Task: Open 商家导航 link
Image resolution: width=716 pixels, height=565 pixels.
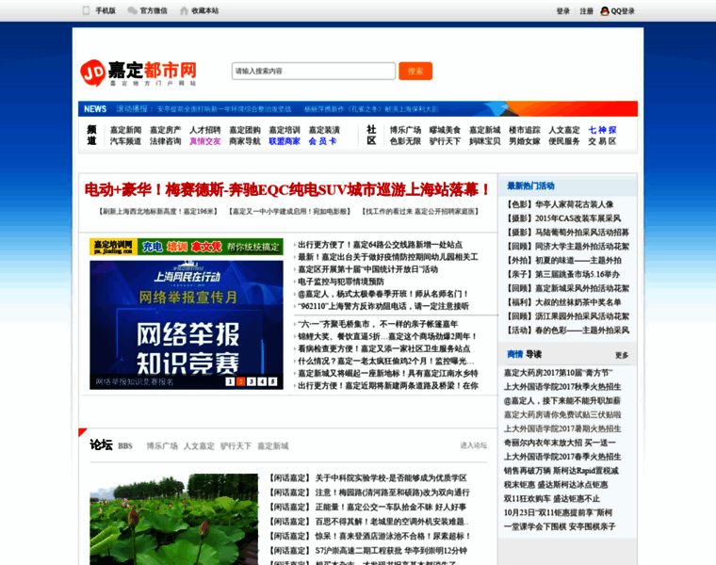Action: [245, 141]
